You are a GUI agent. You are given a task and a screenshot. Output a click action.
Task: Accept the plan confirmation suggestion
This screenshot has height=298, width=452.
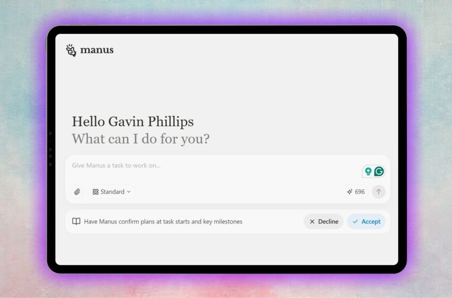(366, 221)
